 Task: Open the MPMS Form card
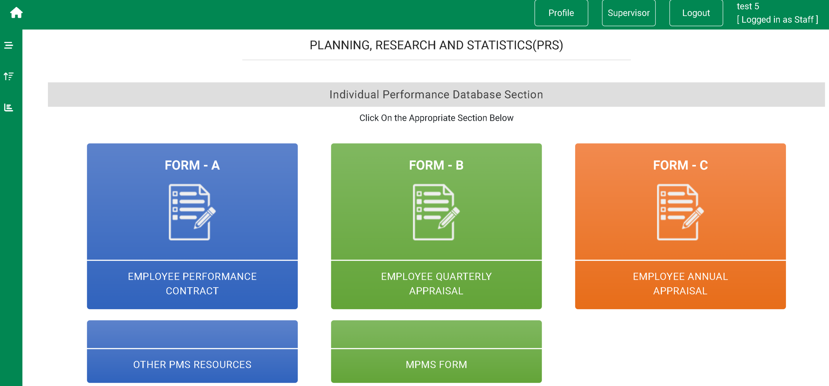[x=436, y=365]
